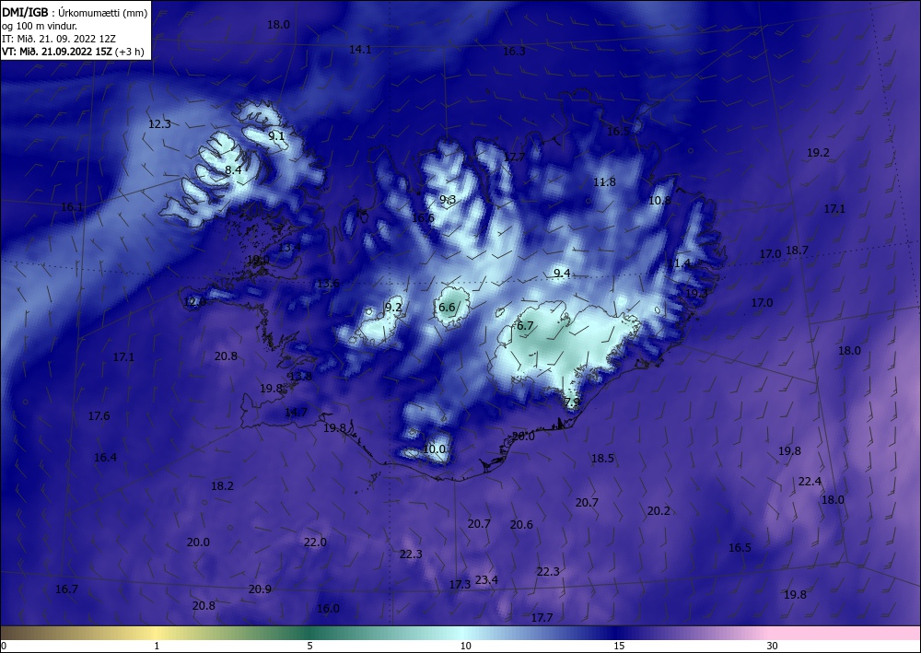The height and width of the screenshot is (653, 921).
Task: Select the 18.2 value on the map
Action: [x=223, y=485]
